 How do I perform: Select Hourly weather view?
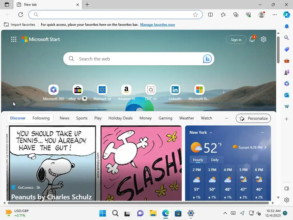point(198,160)
